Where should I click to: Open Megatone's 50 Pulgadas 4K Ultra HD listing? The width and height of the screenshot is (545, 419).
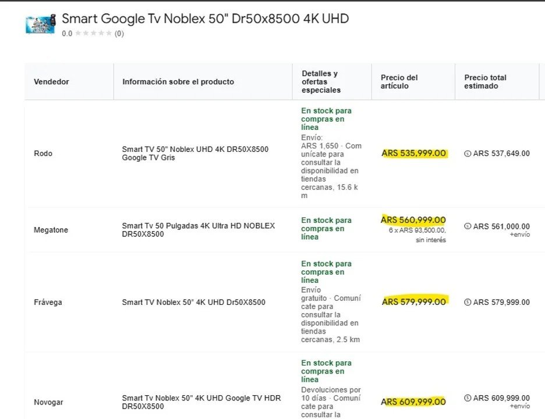198,230
